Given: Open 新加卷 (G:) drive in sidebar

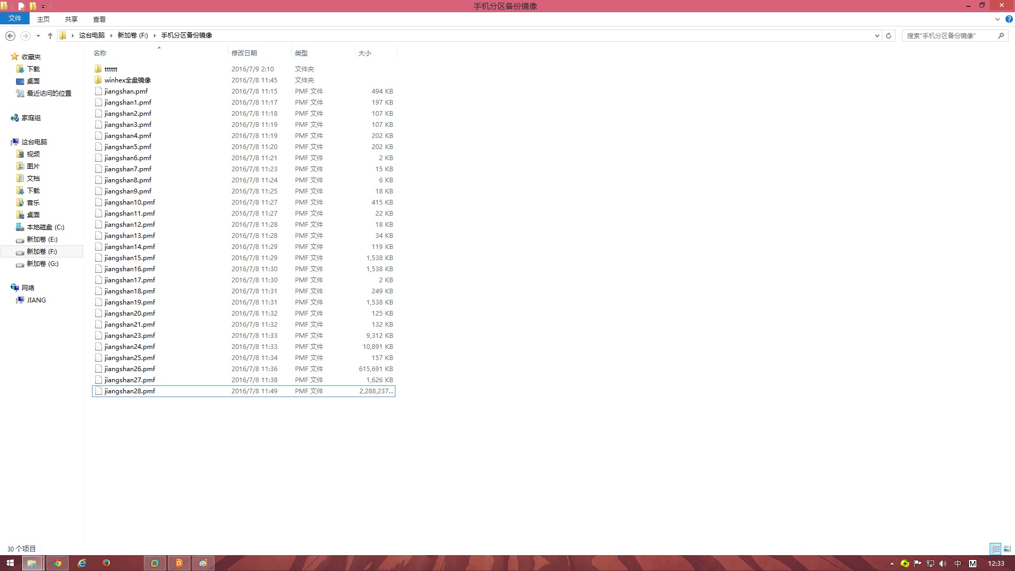Looking at the screenshot, I should pos(43,264).
